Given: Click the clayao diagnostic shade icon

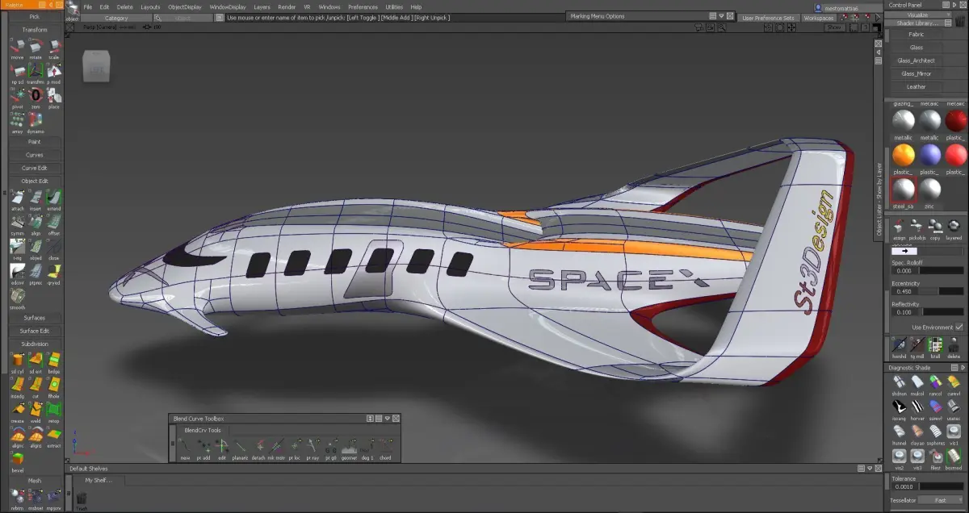Looking at the screenshot, I should 917,432.
